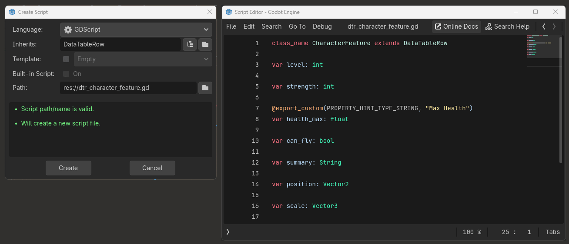Click Godot logo in Create Script title bar
569x244 pixels.
(x=12, y=12)
